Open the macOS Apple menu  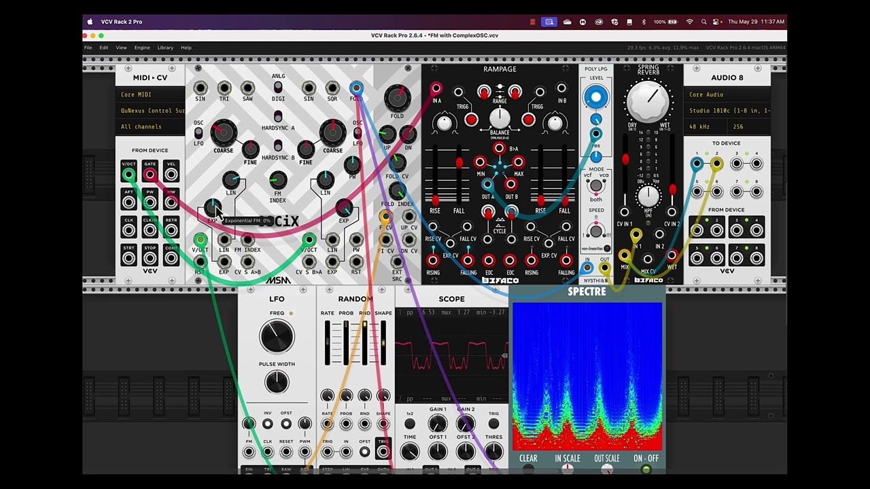[x=90, y=22]
